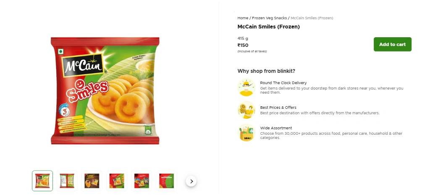Select third thumbnail with brown wooden background
The height and width of the screenshot is (195, 431).
92,181
